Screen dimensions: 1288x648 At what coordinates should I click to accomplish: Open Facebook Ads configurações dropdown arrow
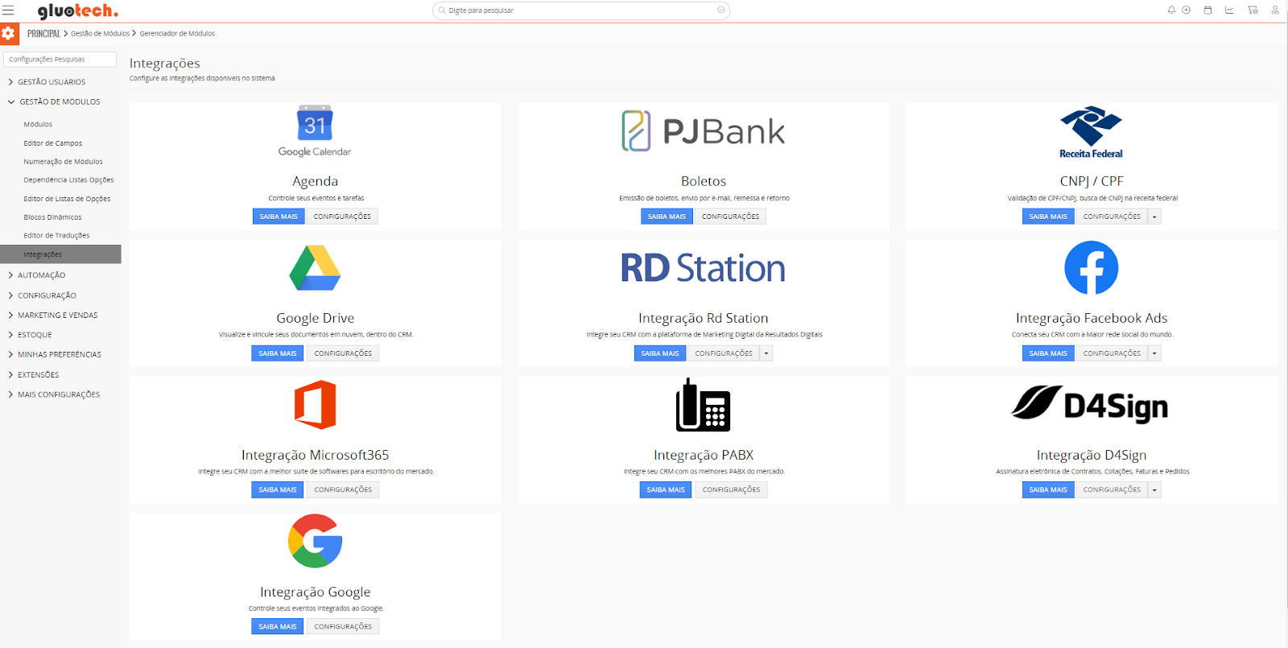pos(1154,353)
